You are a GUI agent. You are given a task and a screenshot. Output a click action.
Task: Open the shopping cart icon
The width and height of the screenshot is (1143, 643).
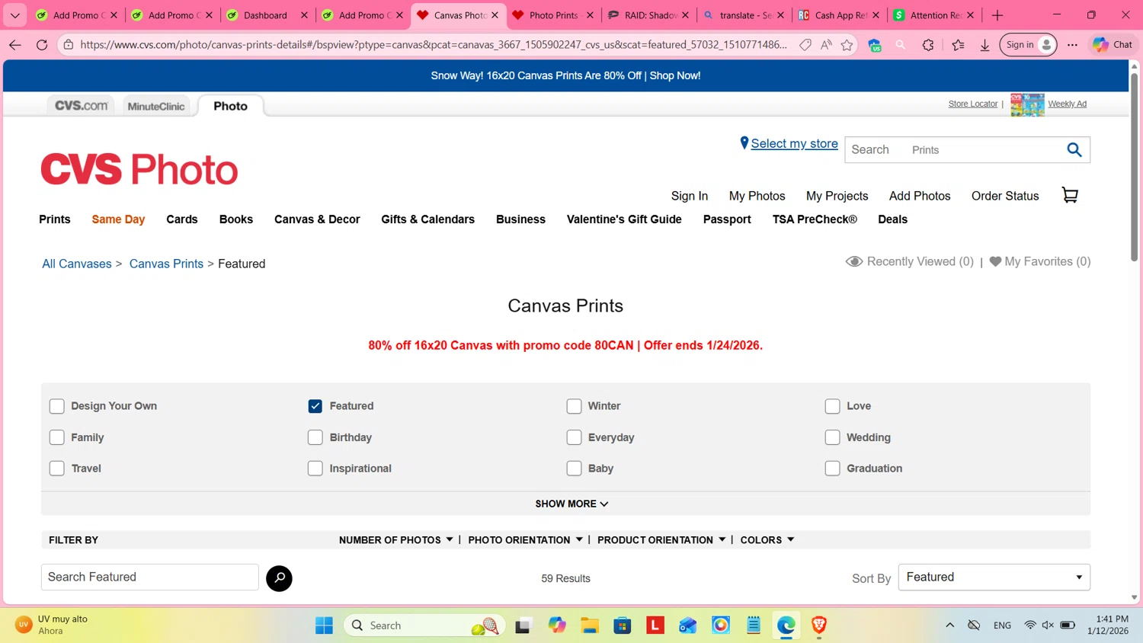1070,195
